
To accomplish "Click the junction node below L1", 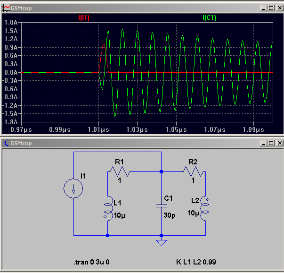I will pyautogui.click(x=107, y=235).
